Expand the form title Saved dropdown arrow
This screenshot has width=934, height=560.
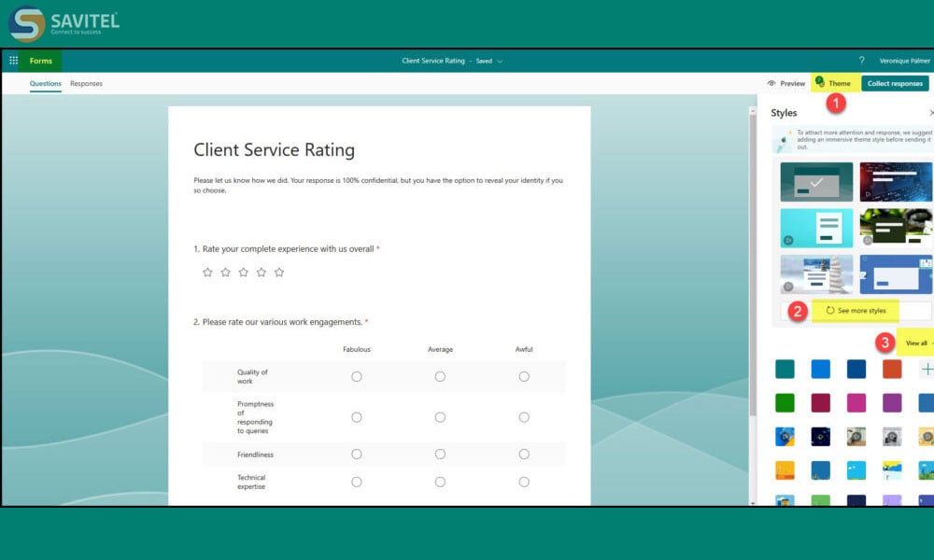(x=500, y=62)
